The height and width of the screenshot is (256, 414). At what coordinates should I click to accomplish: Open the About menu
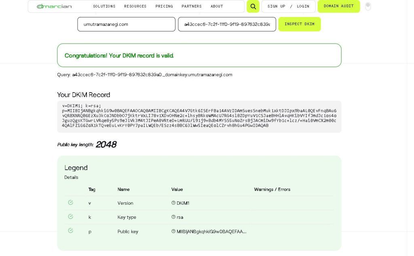pos(217,6)
